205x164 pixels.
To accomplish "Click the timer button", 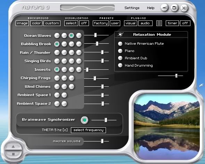I will [172, 23].
